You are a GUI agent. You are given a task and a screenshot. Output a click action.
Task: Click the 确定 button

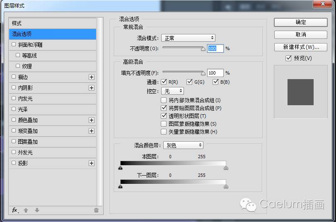(301, 22)
